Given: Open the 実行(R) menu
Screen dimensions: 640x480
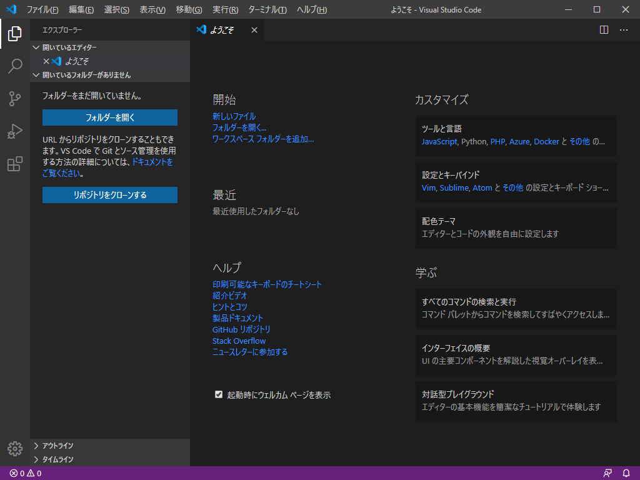Looking at the screenshot, I should click(x=225, y=9).
